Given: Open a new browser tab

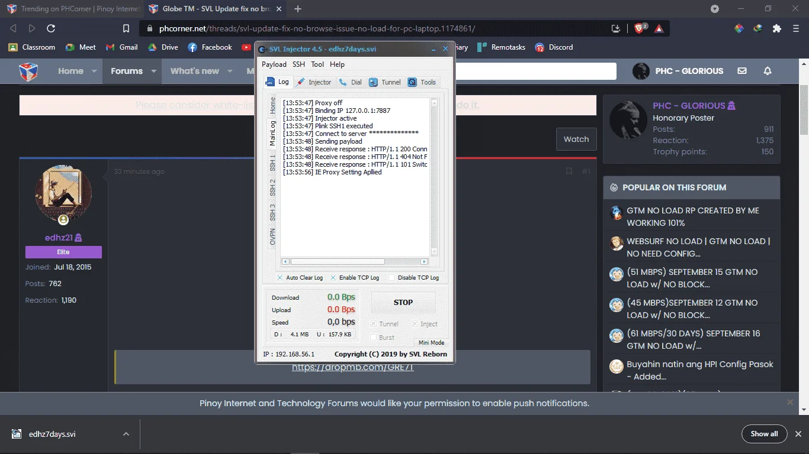Looking at the screenshot, I should pos(298,9).
